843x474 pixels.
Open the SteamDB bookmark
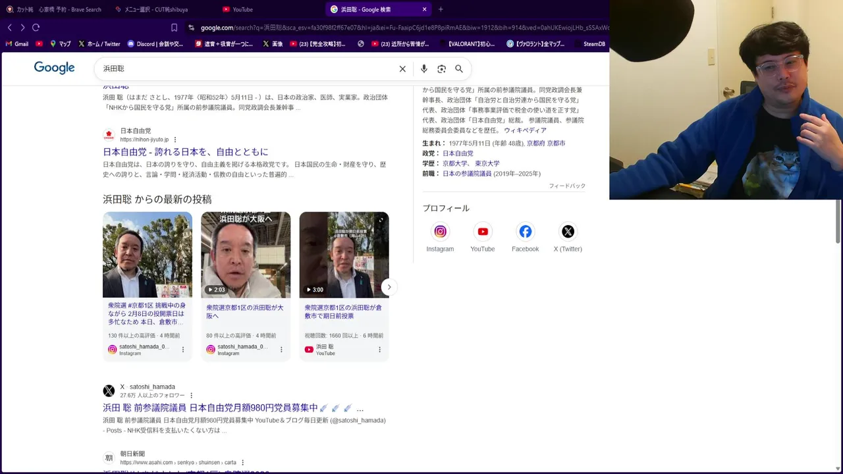[x=589, y=44]
